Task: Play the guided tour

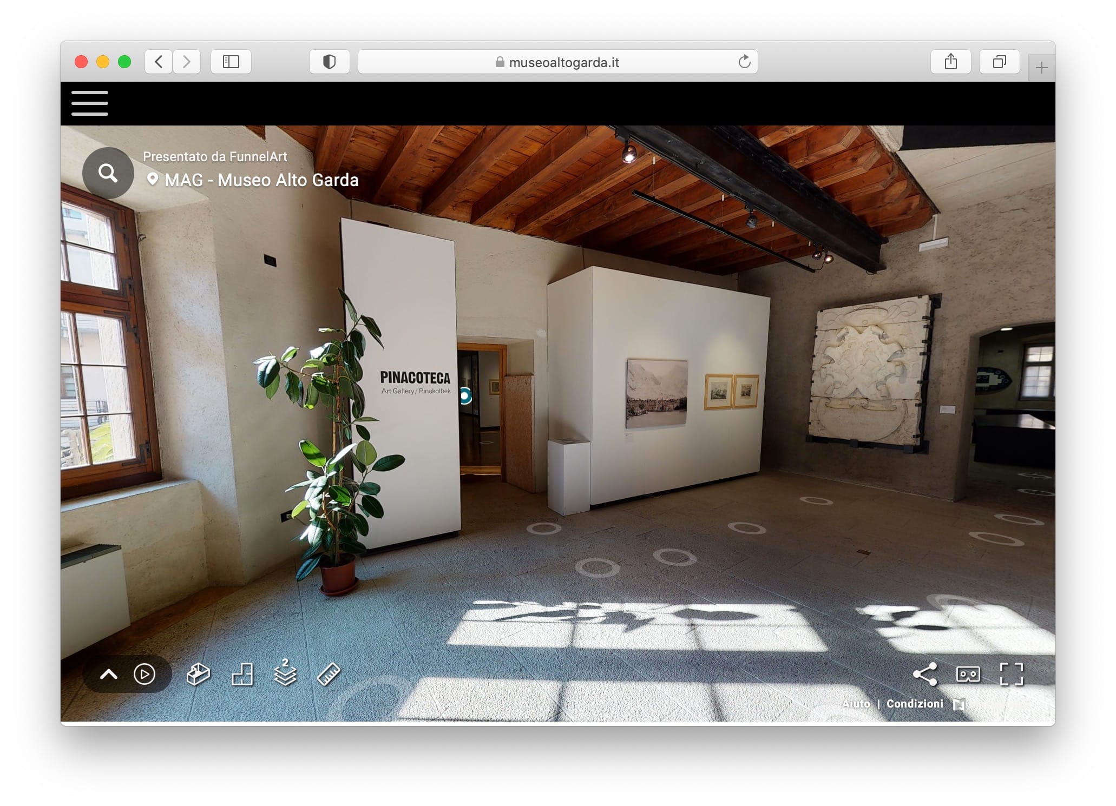Action: pyautogui.click(x=145, y=674)
